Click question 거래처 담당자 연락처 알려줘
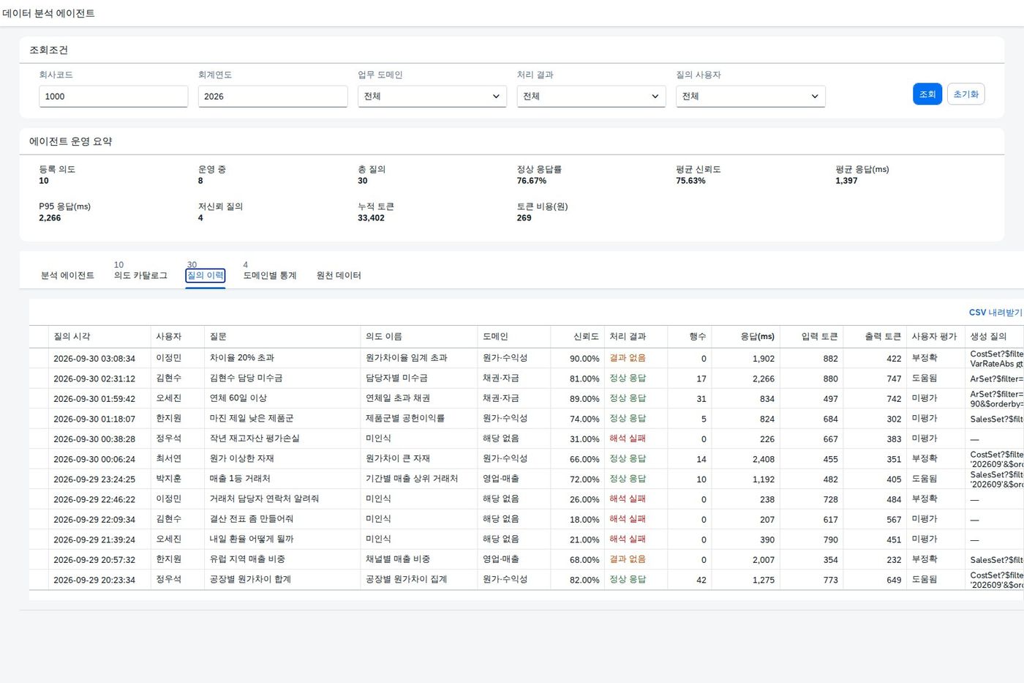1024x683 pixels. point(264,499)
